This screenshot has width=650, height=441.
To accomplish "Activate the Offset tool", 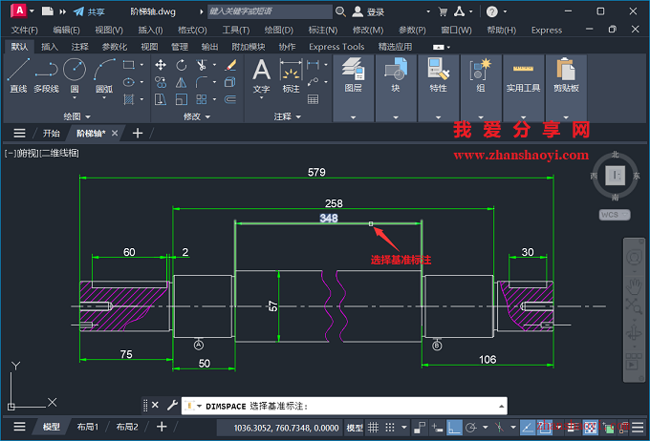I will point(230,99).
